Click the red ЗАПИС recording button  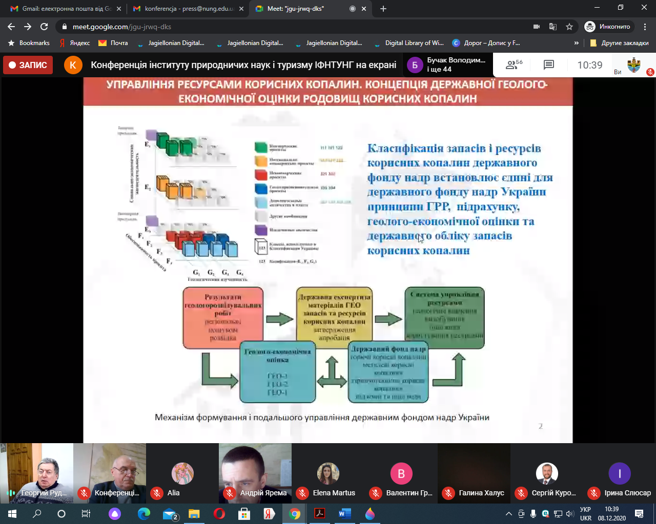click(x=28, y=65)
